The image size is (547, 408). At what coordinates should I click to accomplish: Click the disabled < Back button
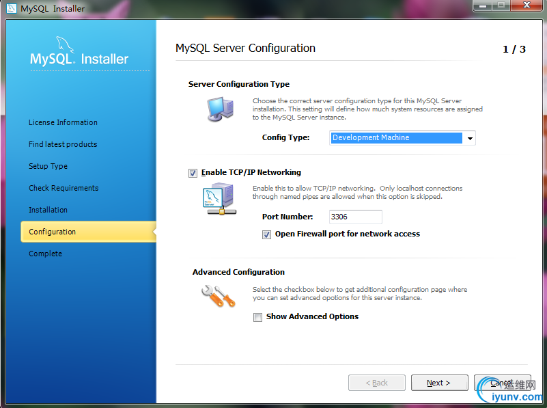click(377, 383)
